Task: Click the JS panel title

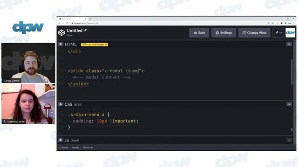Action: tap(67, 140)
